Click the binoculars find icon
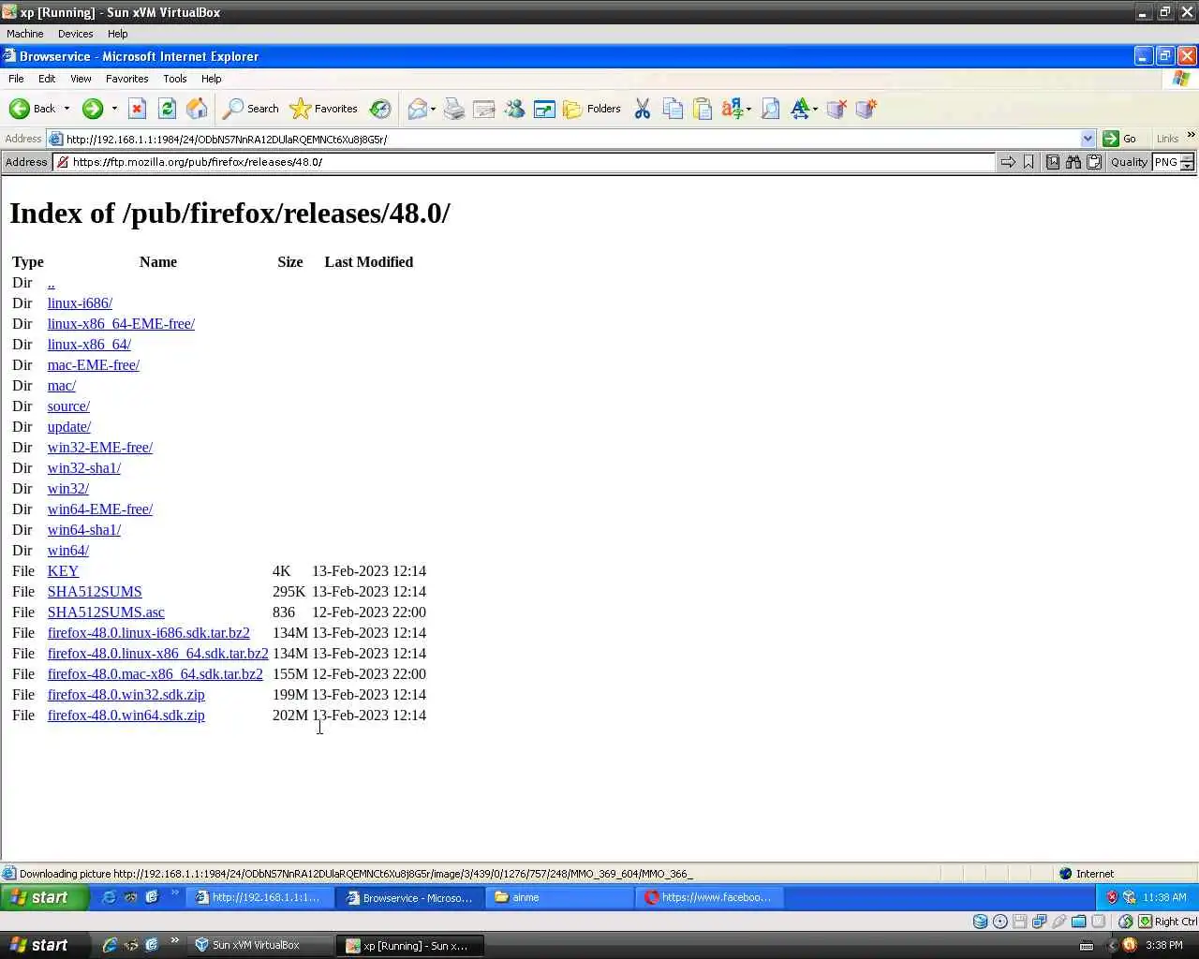The width and height of the screenshot is (1199, 959). [x=1073, y=162]
